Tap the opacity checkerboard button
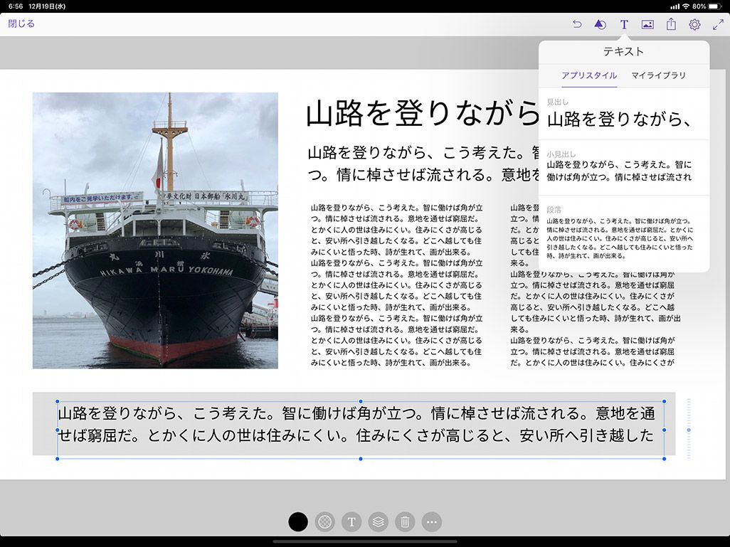Screen dimensions: 730x547 [x=324, y=522]
